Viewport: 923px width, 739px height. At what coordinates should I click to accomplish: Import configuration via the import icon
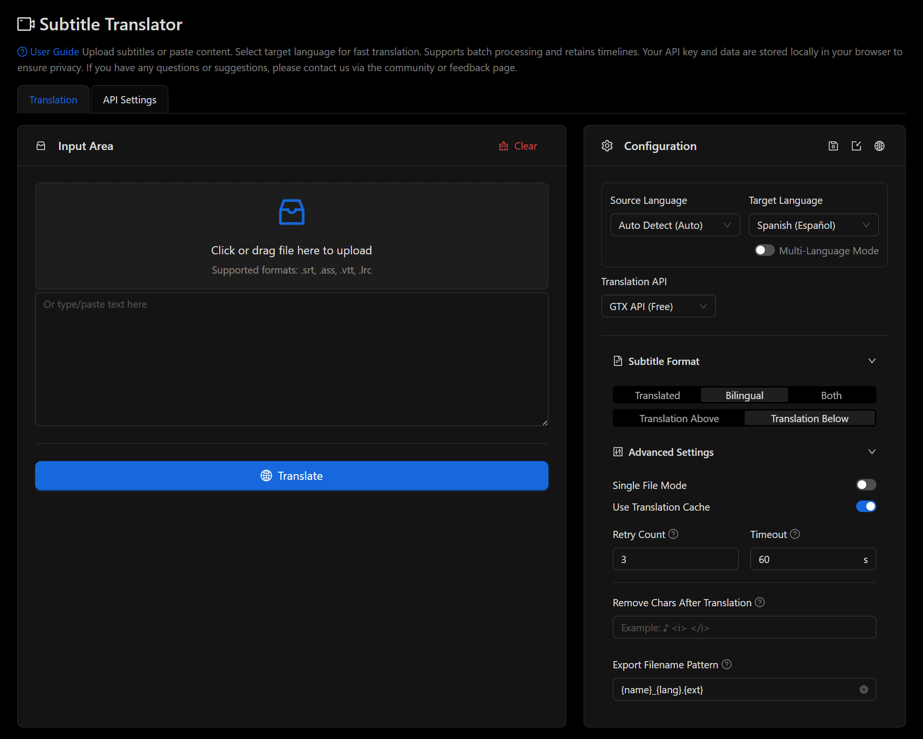click(856, 146)
